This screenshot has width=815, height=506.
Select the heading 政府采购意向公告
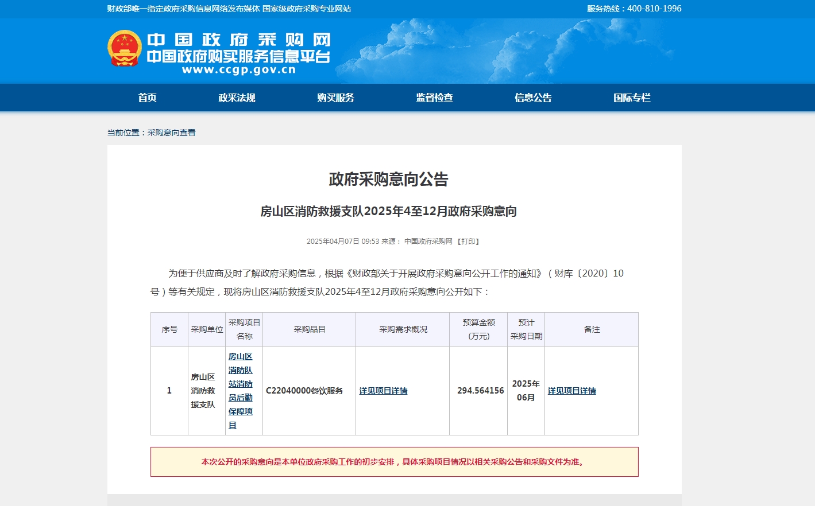pyautogui.click(x=388, y=180)
